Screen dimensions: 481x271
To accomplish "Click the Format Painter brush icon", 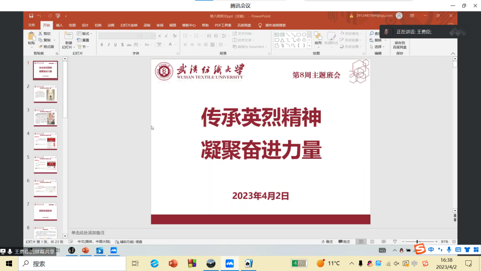I will [41, 47].
